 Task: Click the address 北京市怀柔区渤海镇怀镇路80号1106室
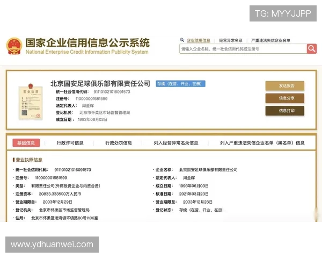click(x=65, y=218)
